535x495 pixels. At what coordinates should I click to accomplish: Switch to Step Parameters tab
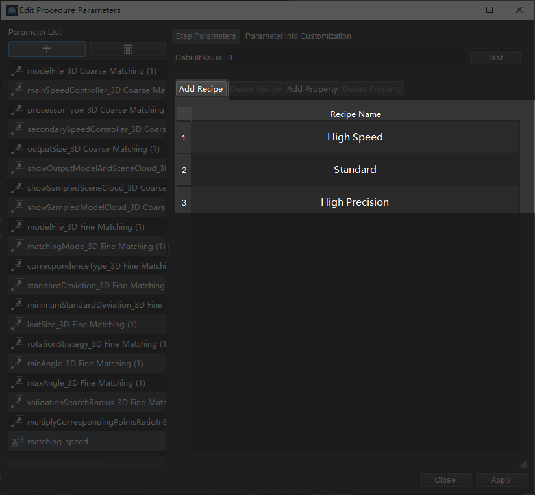[x=206, y=36]
